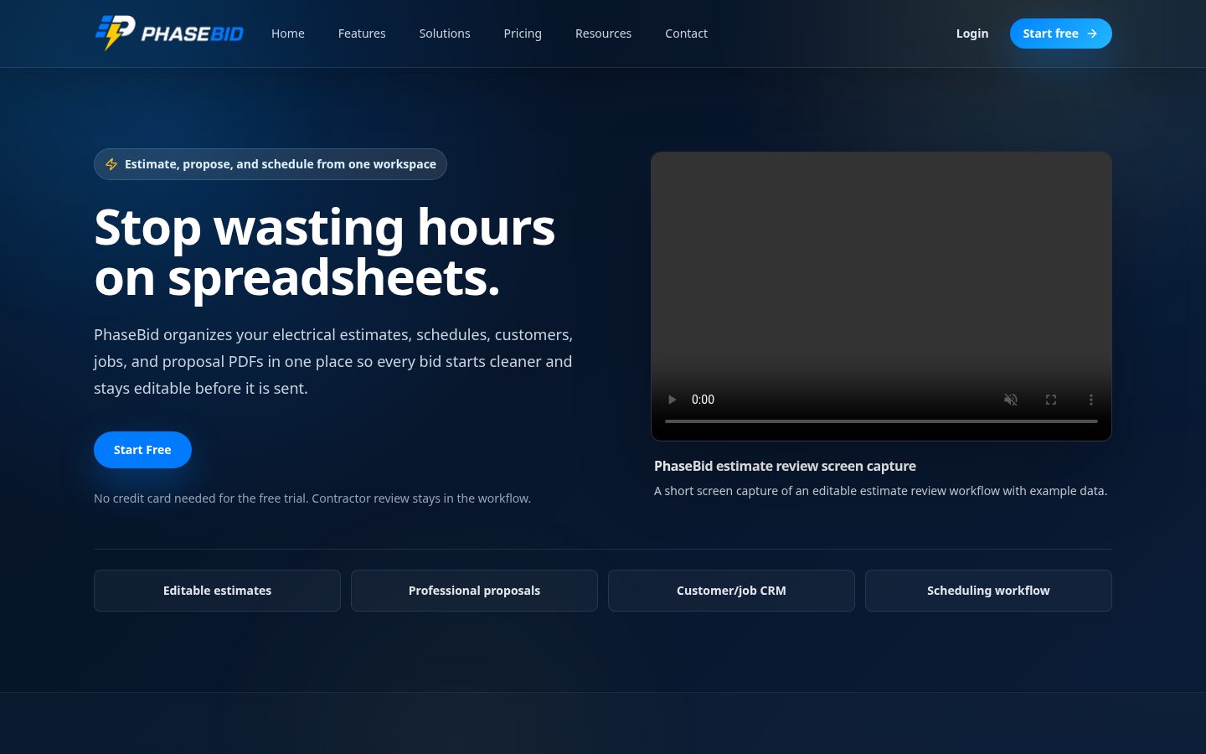
Task: Open Resources in the navigation
Action: 603,34
